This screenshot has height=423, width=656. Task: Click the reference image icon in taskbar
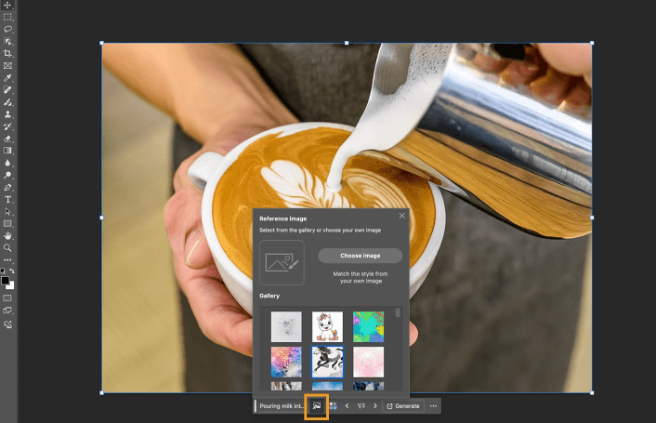(316, 406)
